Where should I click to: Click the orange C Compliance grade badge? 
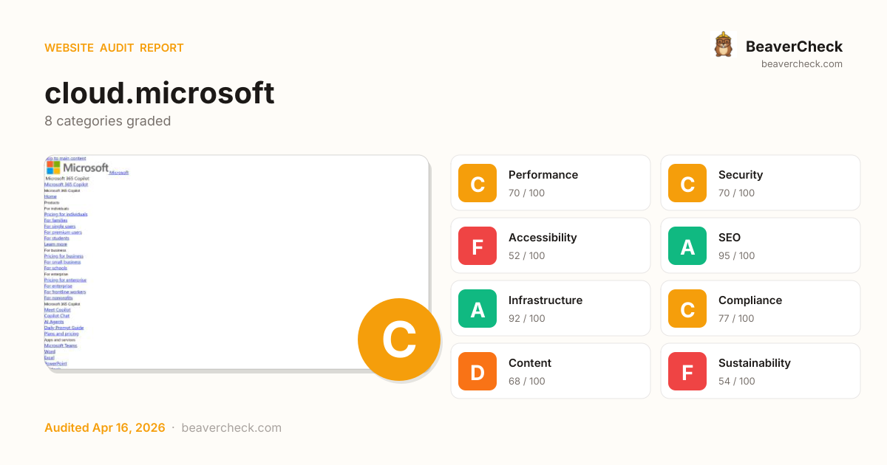687,309
